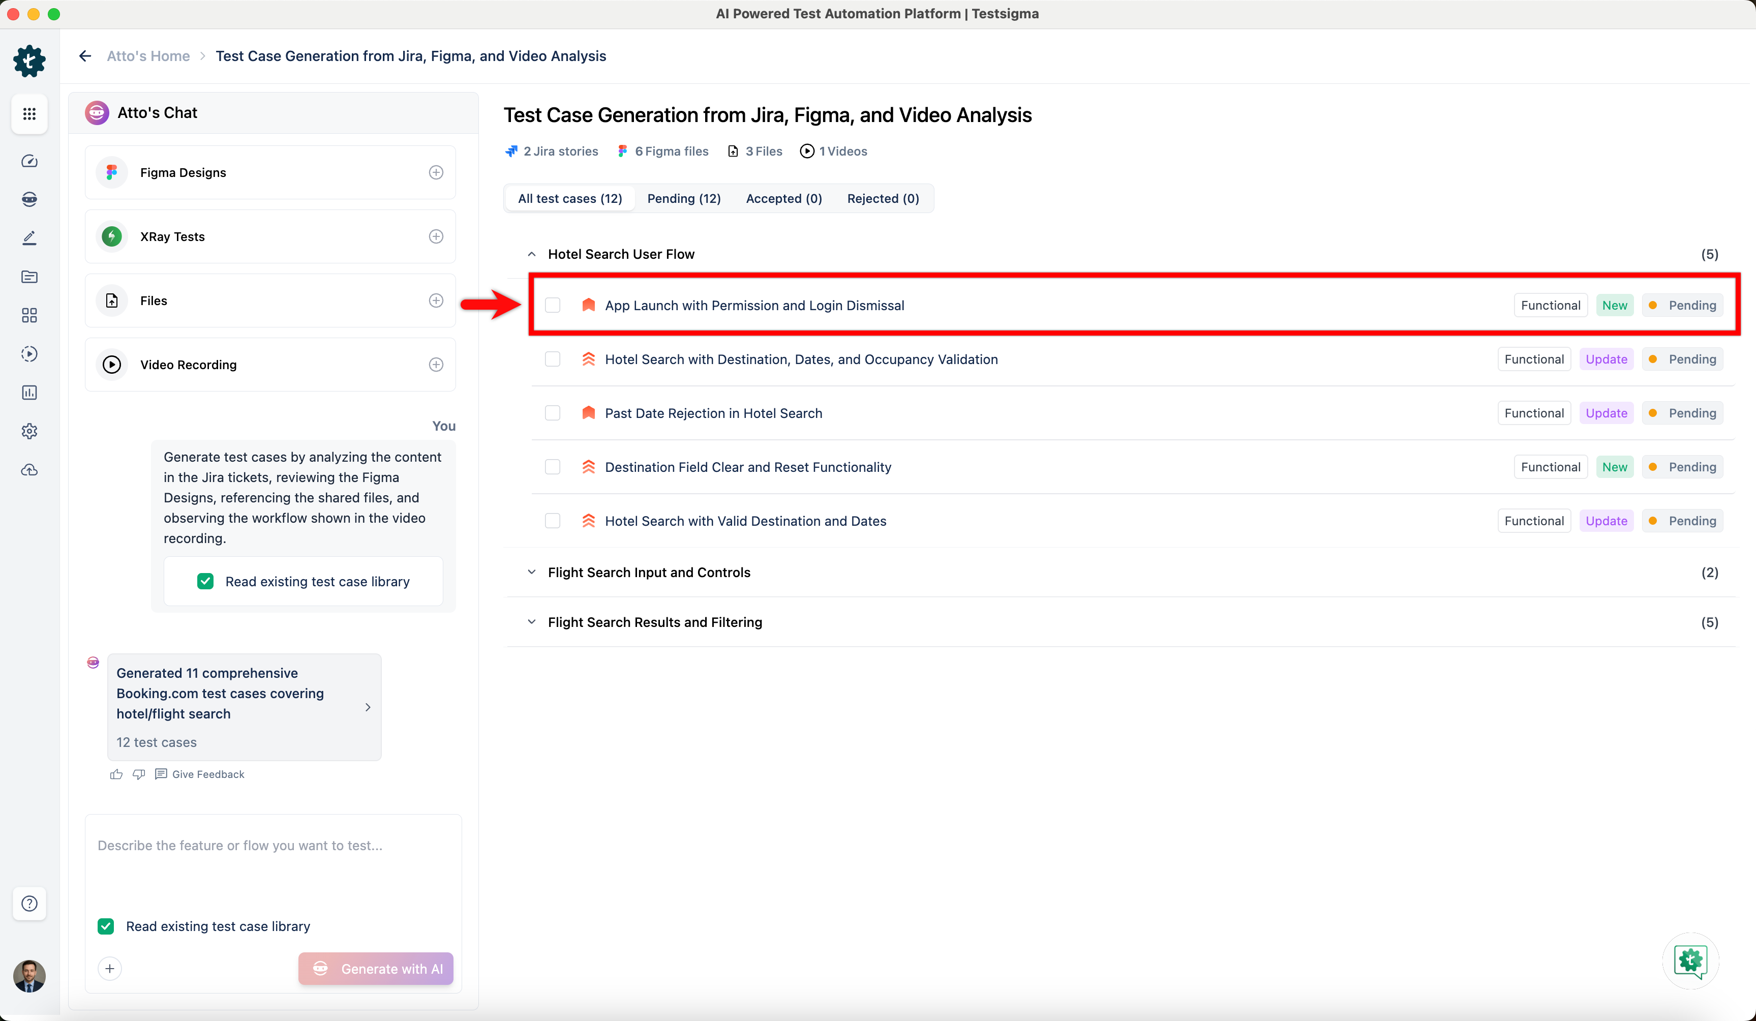Click the Generate with AI button
The height and width of the screenshot is (1021, 1756).
[376, 969]
